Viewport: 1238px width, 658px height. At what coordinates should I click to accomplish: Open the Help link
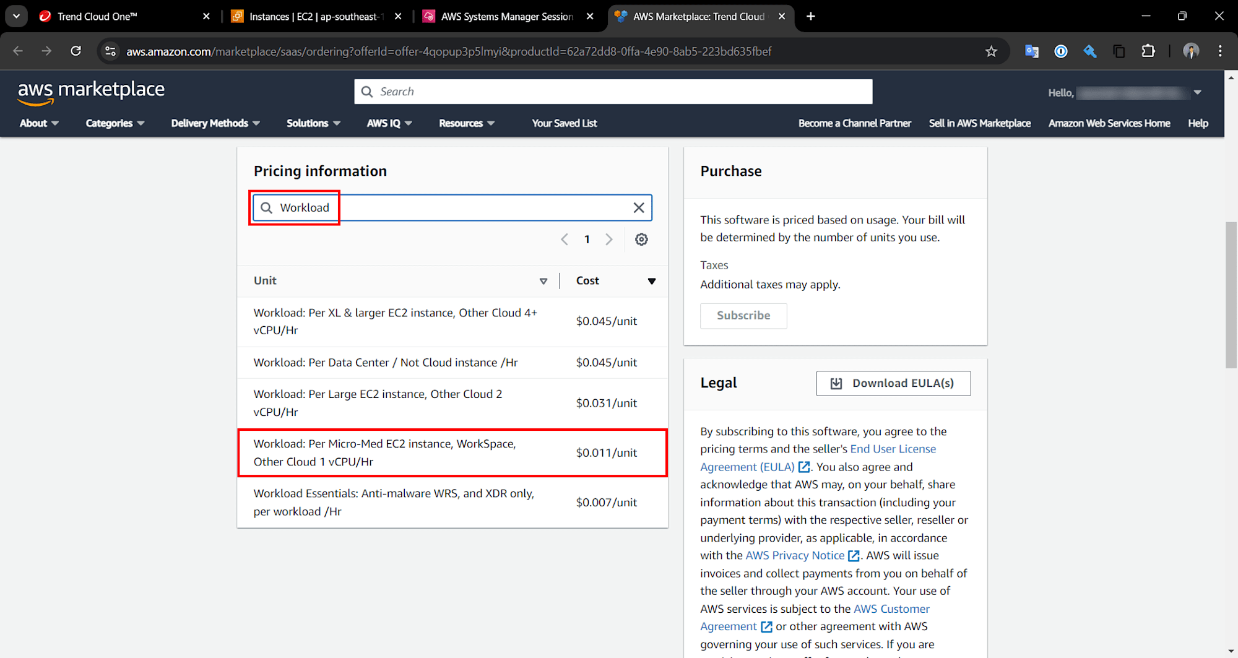point(1198,123)
